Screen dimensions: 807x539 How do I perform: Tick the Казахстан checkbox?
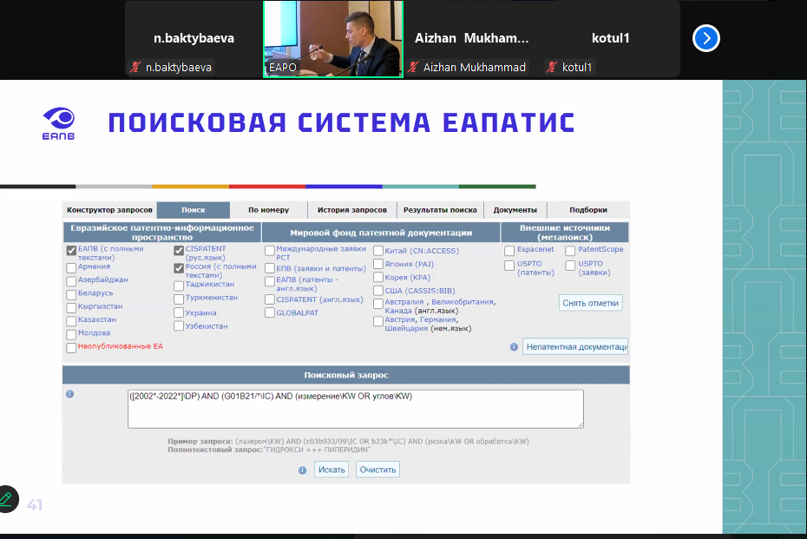pyautogui.click(x=71, y=320)
